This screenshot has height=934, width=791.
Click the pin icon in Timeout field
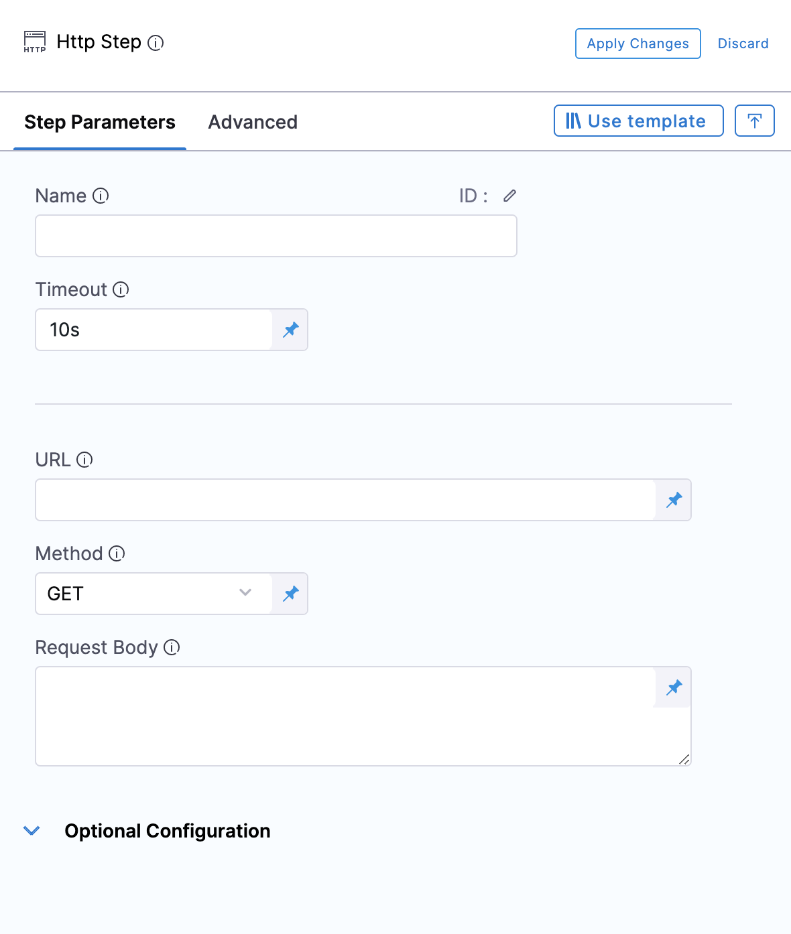click(290, 330)
